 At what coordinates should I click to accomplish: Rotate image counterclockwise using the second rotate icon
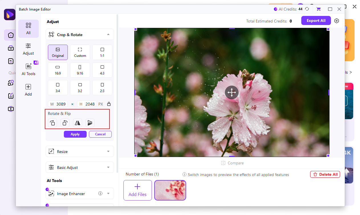pyautogui.click(x=65, y=123)
